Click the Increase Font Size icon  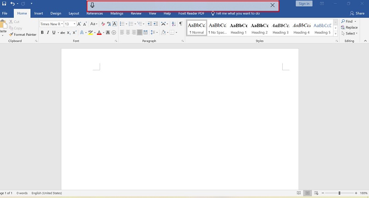79,24
